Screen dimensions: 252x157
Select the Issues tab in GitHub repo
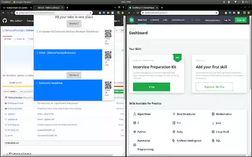pyautogui.click(x=19, y=39)
